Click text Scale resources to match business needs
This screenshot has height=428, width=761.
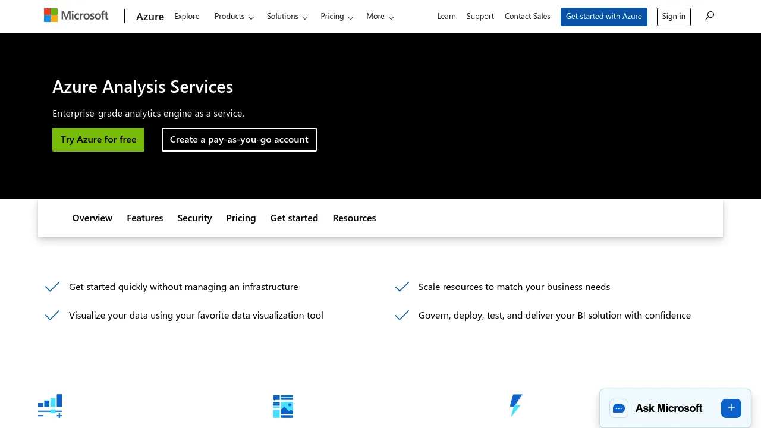514,287
